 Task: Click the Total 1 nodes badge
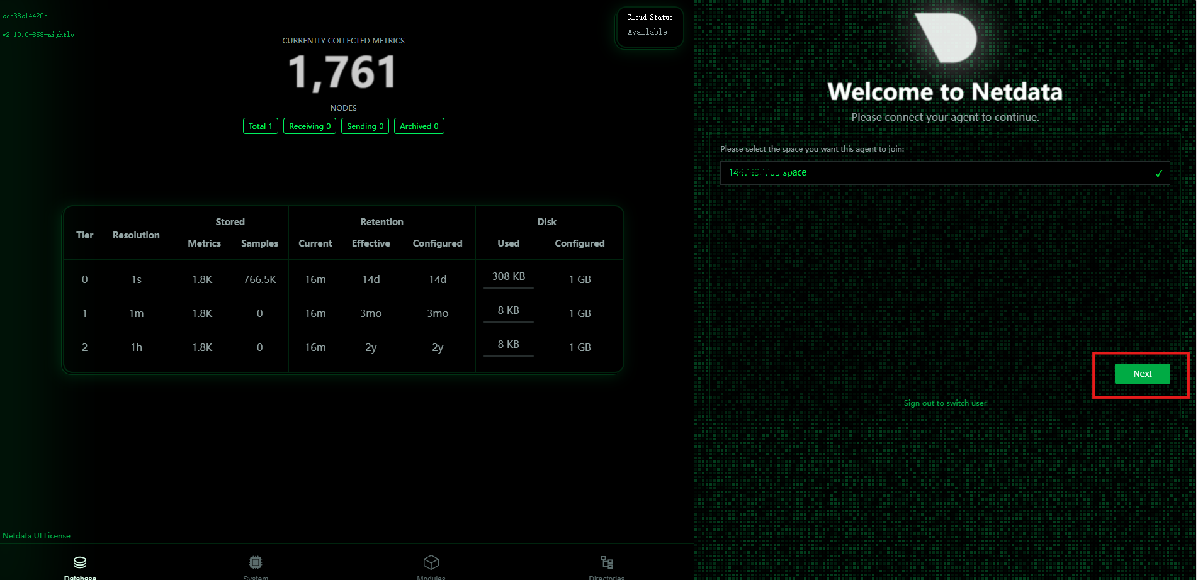[x=261, y=126]
